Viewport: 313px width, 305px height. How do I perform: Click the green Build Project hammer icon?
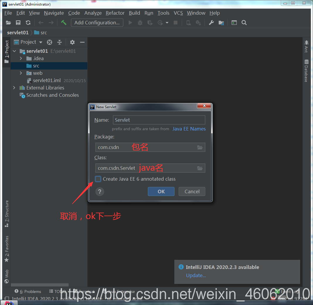click(x=64, y=22)
